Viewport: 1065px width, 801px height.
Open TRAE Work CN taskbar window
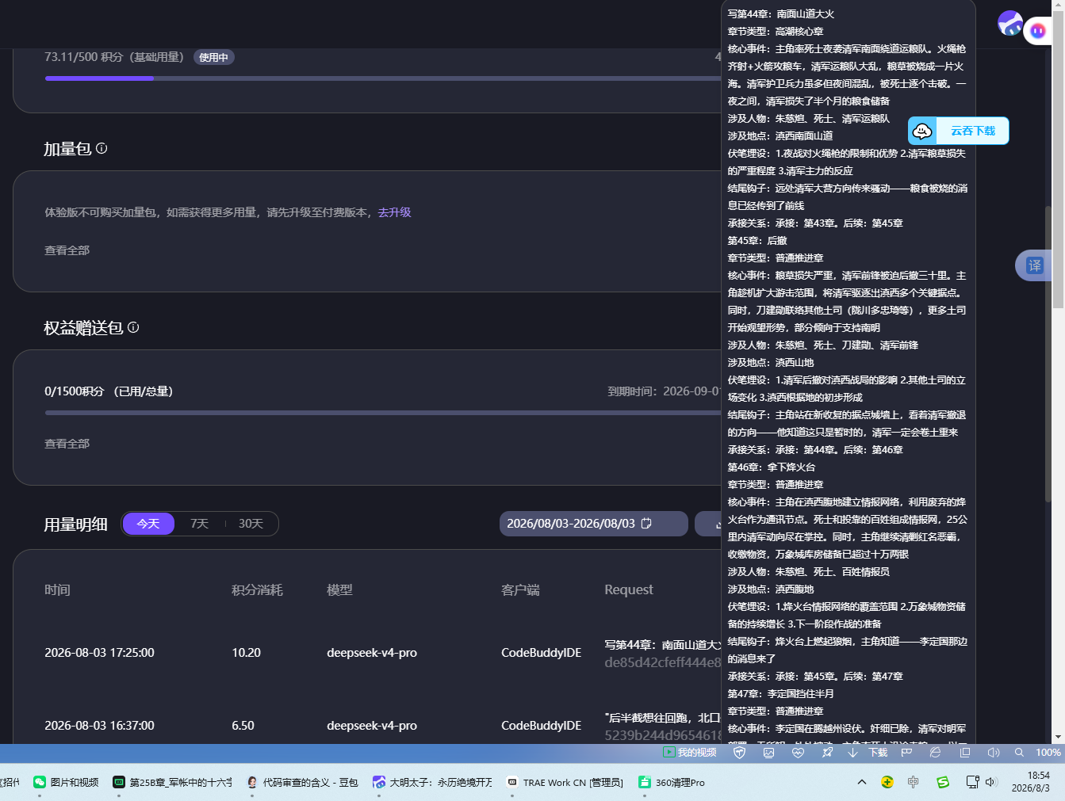pyautogui.click(x=565, y=782)
